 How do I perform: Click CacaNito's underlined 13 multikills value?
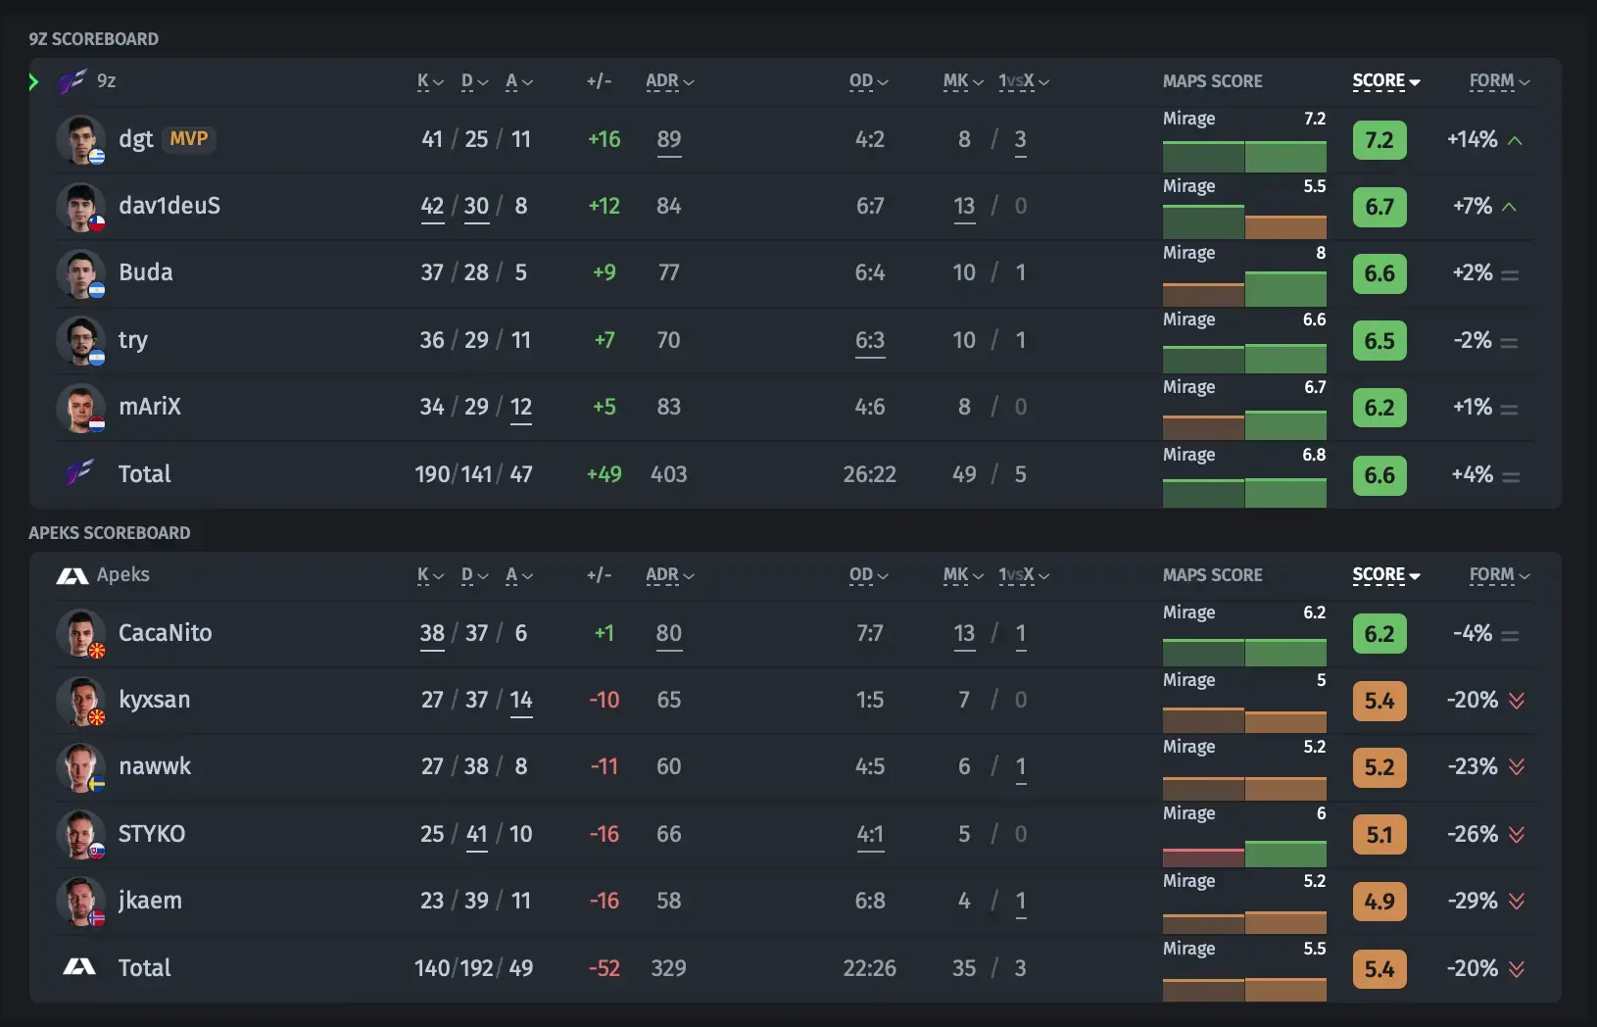pos(964,634)
